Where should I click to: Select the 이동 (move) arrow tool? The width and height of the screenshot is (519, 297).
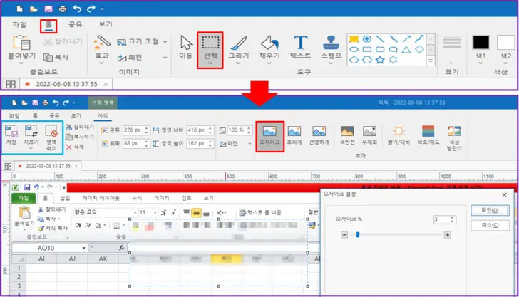(x=186, y=47)
